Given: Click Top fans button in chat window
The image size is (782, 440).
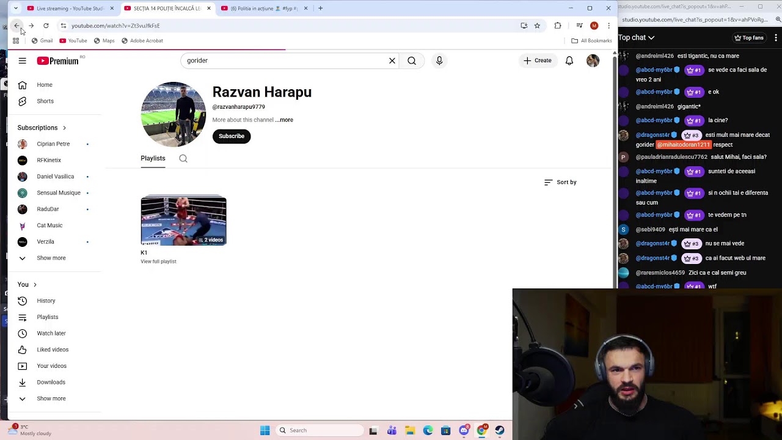Looking at the screenshot, I should point(748,38).
